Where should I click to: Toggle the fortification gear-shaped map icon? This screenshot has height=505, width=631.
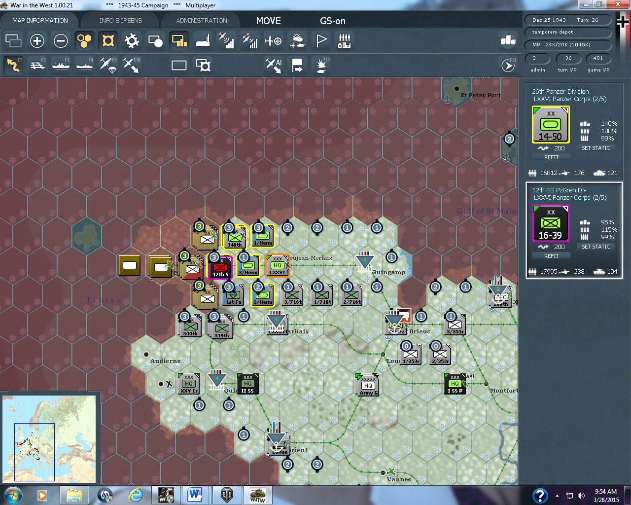point(132,40)
